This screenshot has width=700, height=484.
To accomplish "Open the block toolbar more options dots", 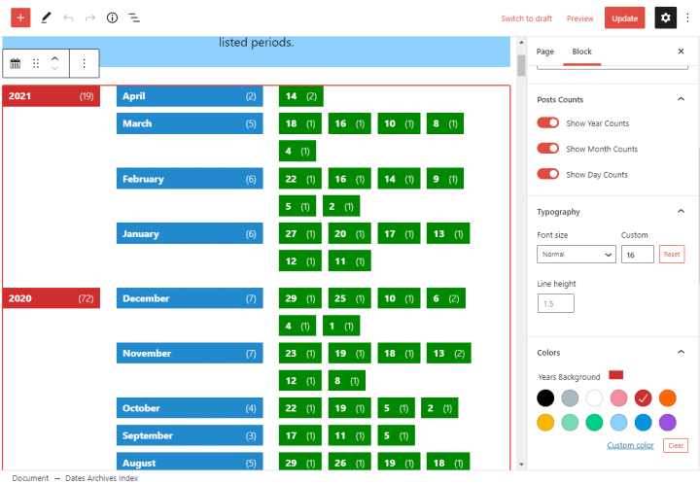I will coord(84,63).
